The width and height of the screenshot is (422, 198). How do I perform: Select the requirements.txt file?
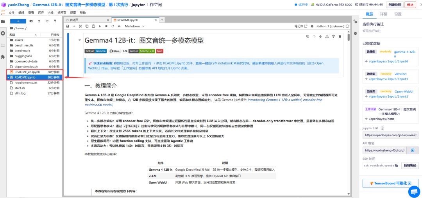[x=34, y=82]
